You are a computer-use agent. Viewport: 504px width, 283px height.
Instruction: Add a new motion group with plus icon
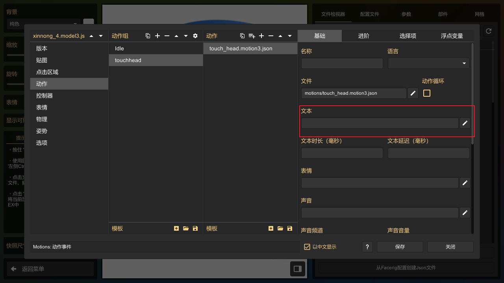157,36
